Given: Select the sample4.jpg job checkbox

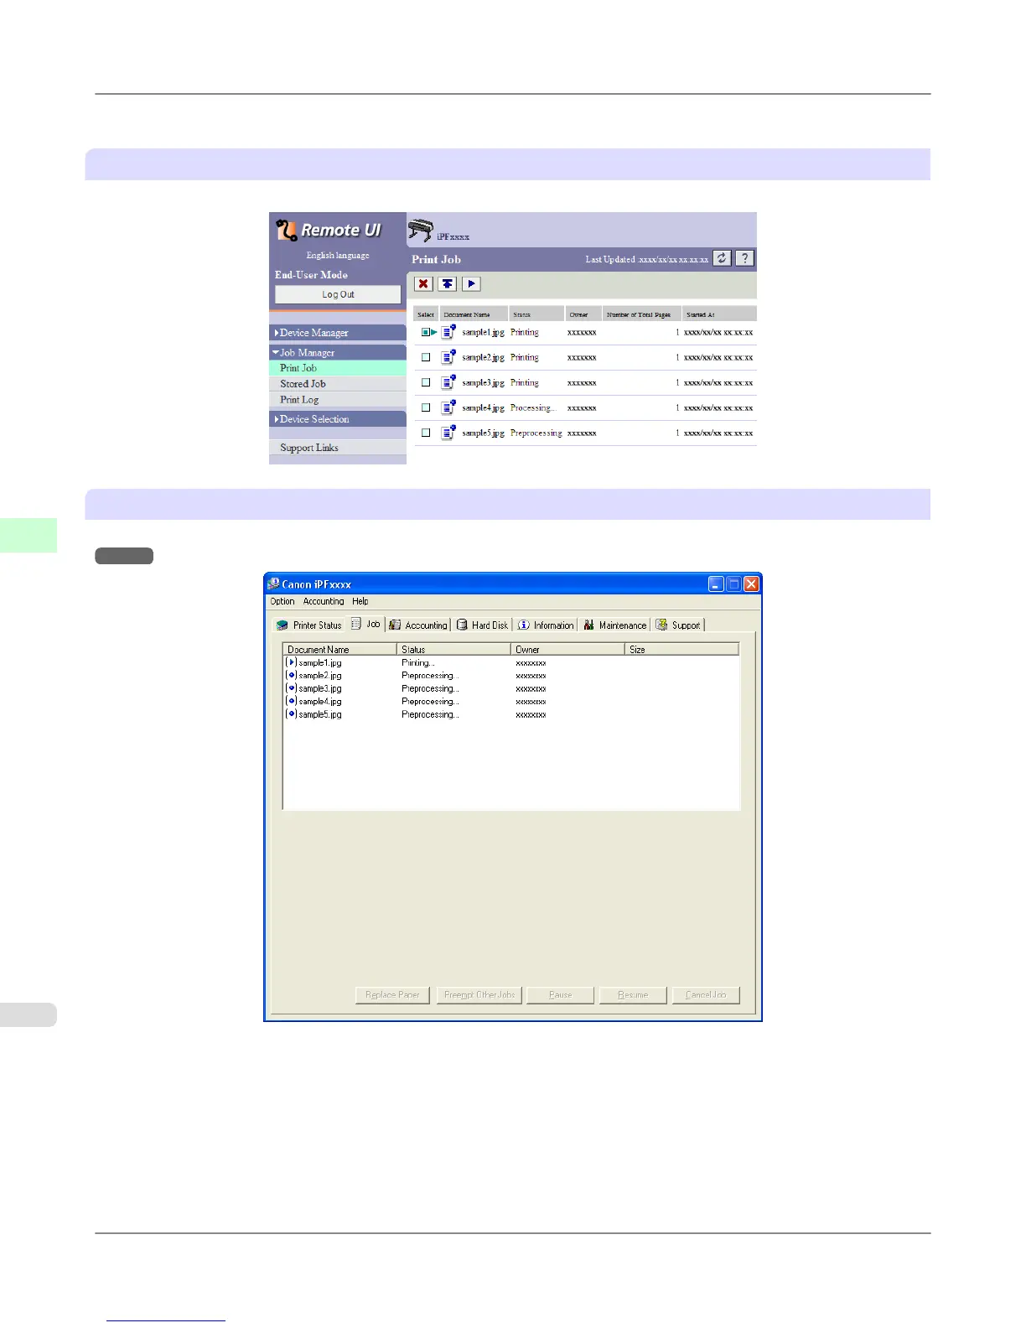Looking at the screenshot, I should [426, 407].
